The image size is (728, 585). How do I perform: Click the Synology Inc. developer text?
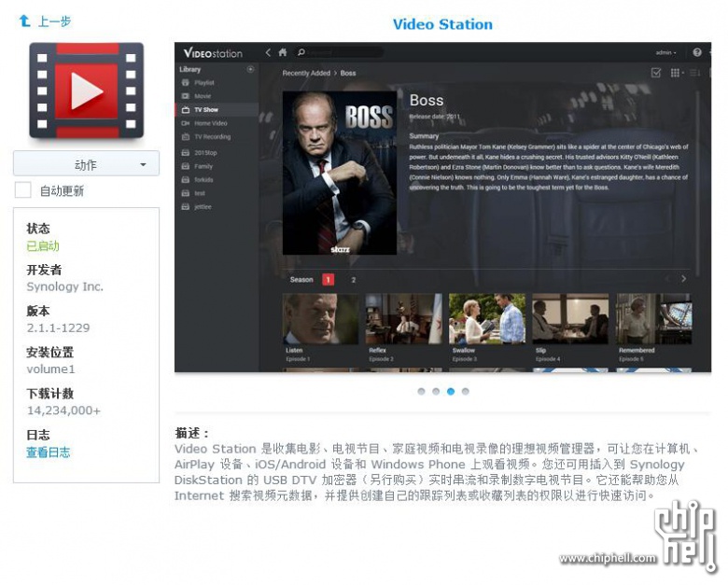pyautogui.click(x=65, y=286)
